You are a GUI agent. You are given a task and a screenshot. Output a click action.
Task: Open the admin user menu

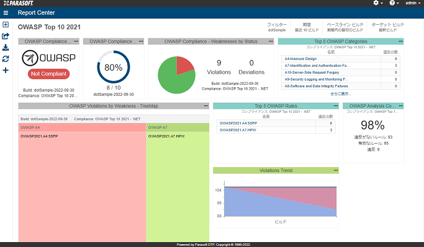click(413, 3)
